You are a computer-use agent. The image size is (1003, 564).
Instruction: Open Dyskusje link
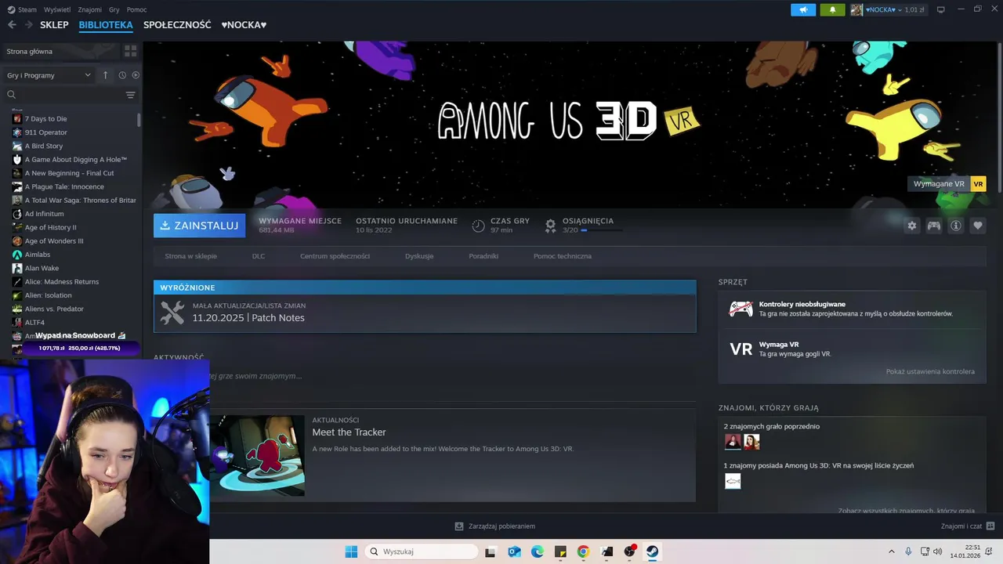click(419, 256)
